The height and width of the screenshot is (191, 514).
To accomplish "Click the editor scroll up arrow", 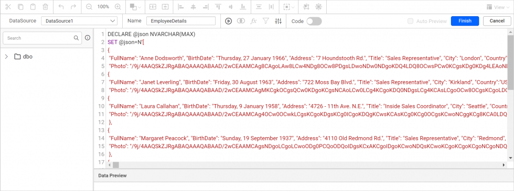I will click(510, 32).
